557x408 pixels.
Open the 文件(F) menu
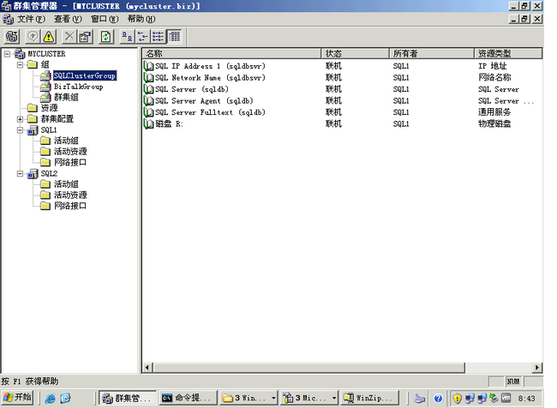click(31, 19)
